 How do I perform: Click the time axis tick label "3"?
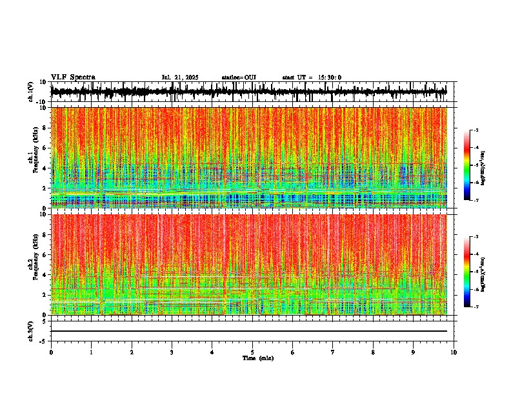[x=172, y=352]
